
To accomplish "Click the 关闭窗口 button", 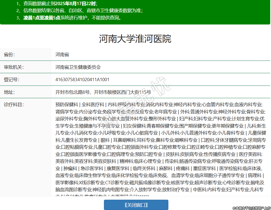I will [136, 205].
